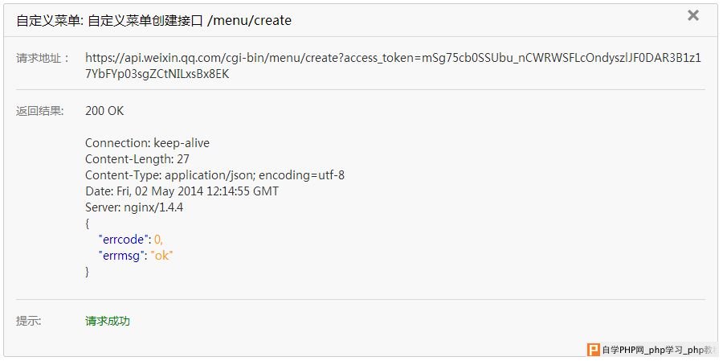Click the PHP logo icon in the watermark
Viewport: 723px width, 361px height.
coord(594,350)
